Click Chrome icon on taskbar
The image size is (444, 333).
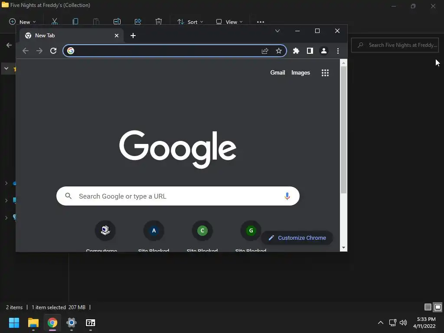(x=52, y=323)
